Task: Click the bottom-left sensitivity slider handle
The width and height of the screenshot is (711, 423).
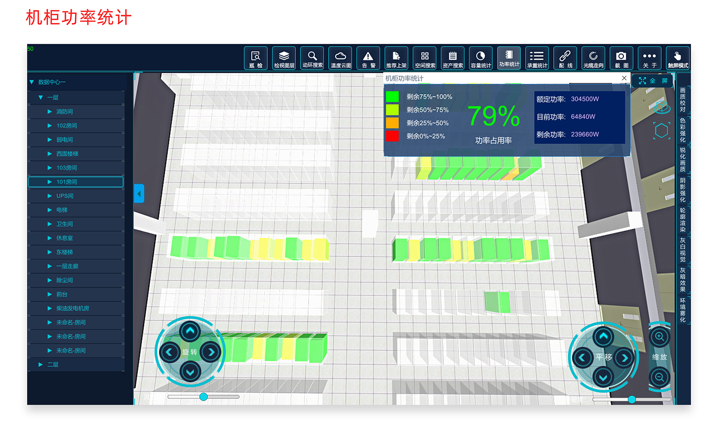Action: coord(203,396)
